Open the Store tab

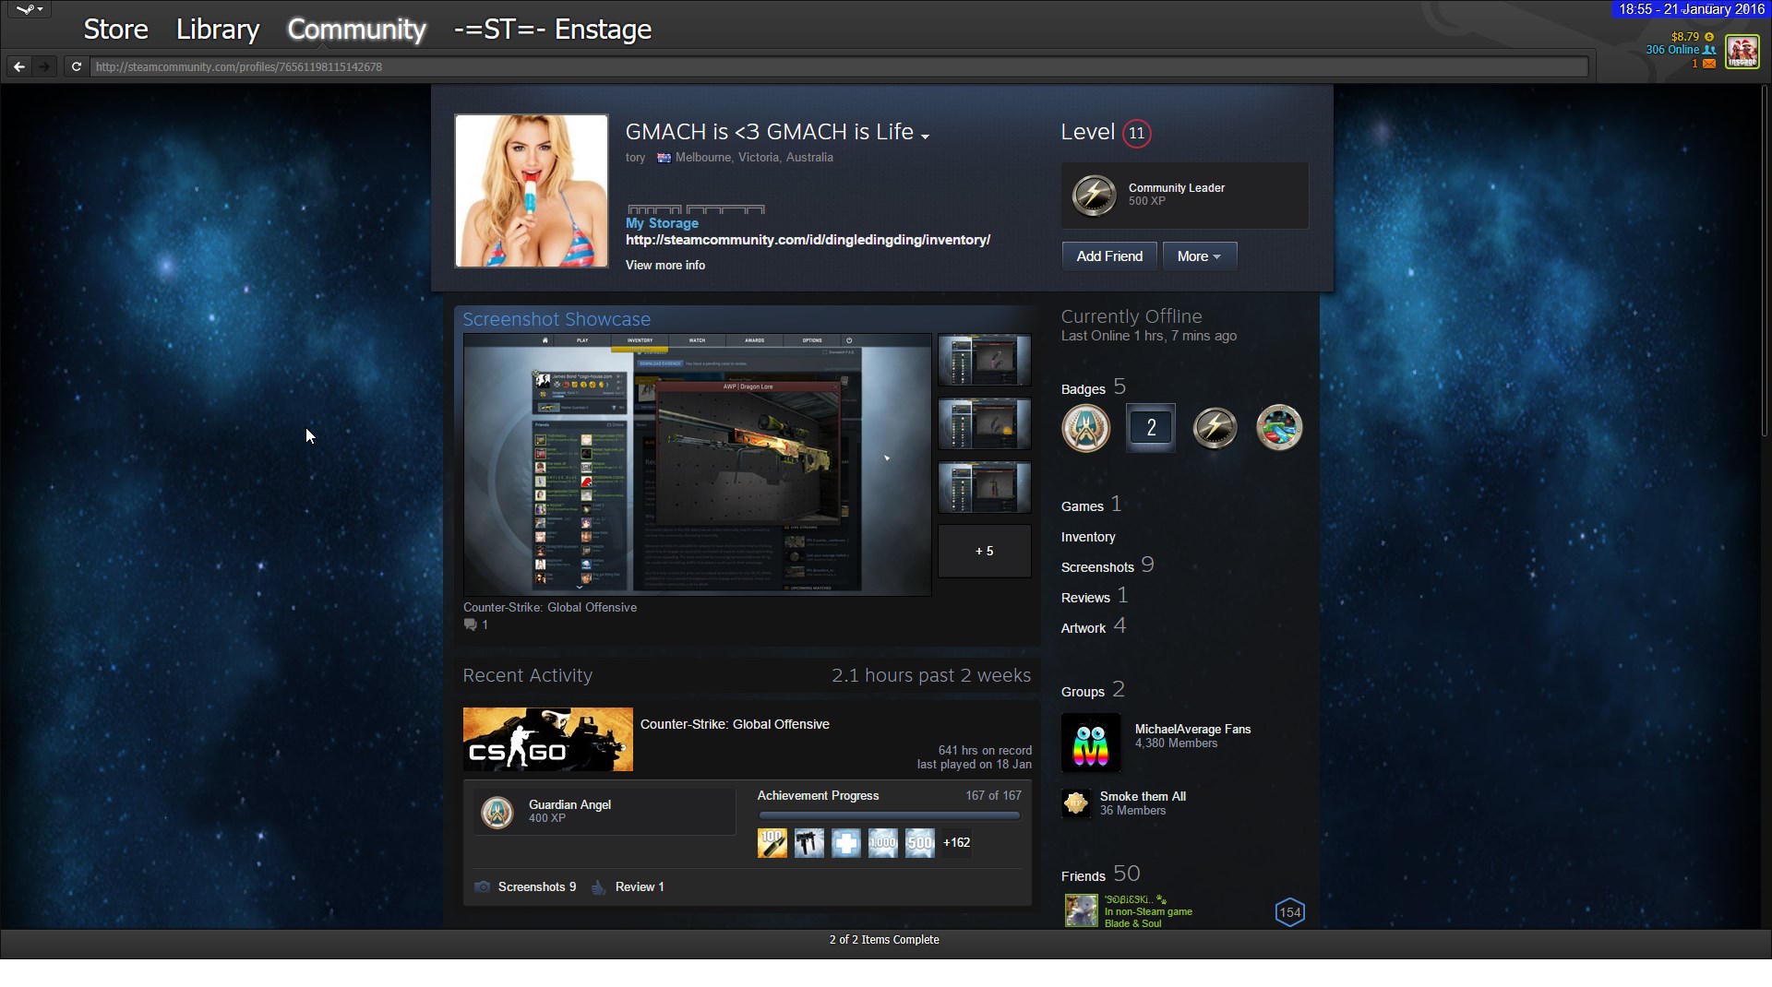click(115, 30)
